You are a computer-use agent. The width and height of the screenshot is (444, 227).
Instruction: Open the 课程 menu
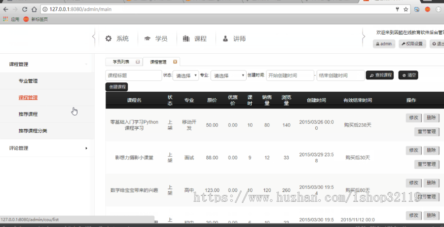[x=195, y=38]
